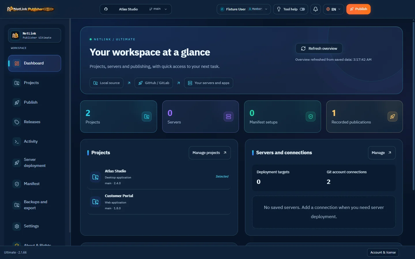Click the Activity terminal icon in sidebar
Image resolution: width=415 pixels, height=259 pixels.
(17, 142)
